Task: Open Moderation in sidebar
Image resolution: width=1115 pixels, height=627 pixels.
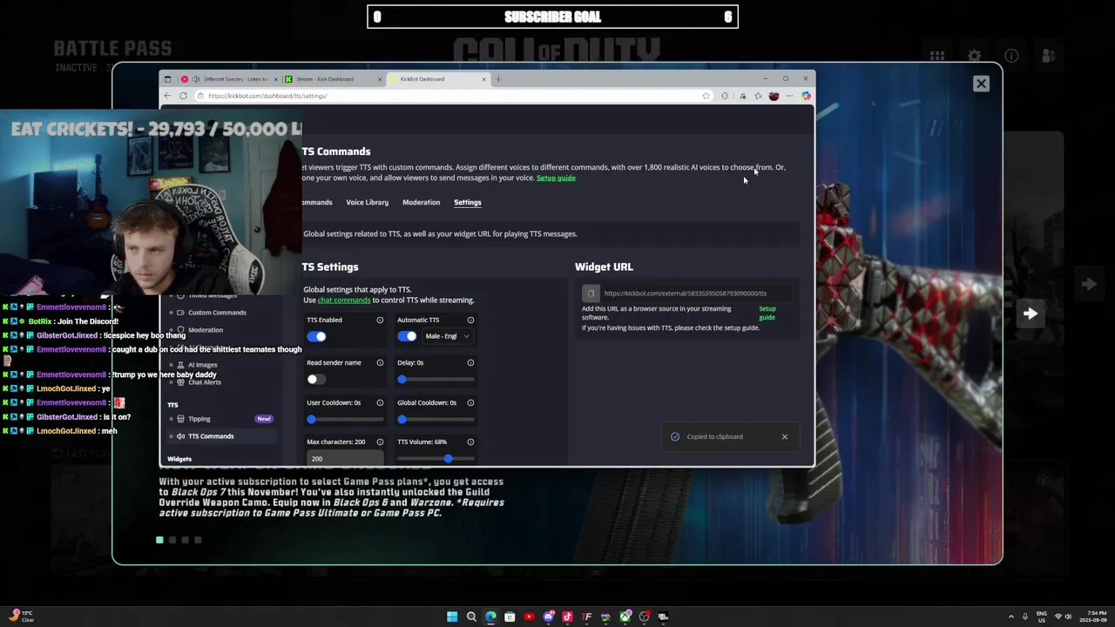Action: tap(206, 330)
